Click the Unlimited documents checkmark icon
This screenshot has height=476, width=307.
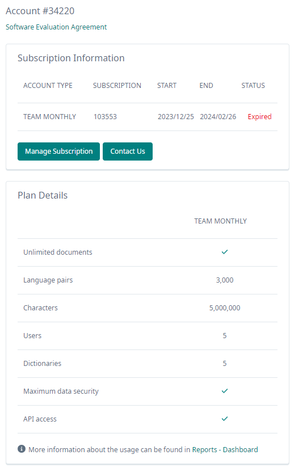[225, 252]
